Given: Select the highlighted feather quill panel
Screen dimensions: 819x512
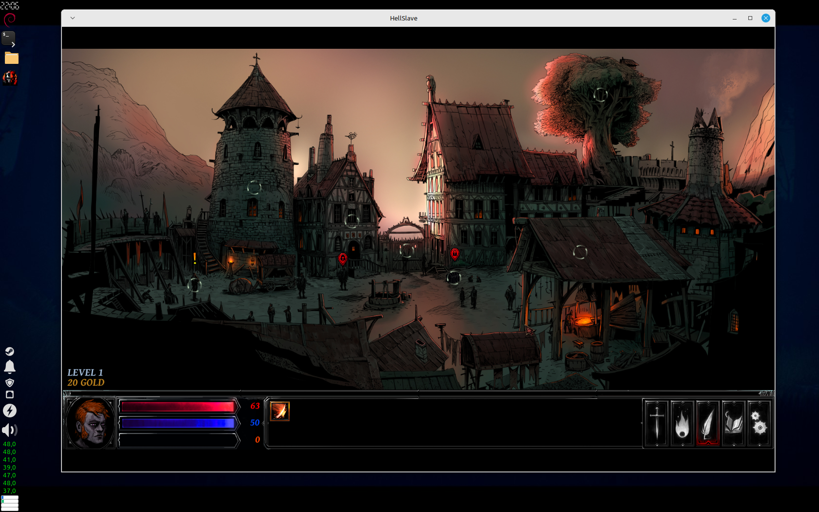Looking at the screenshot, I should pos(708,423).
